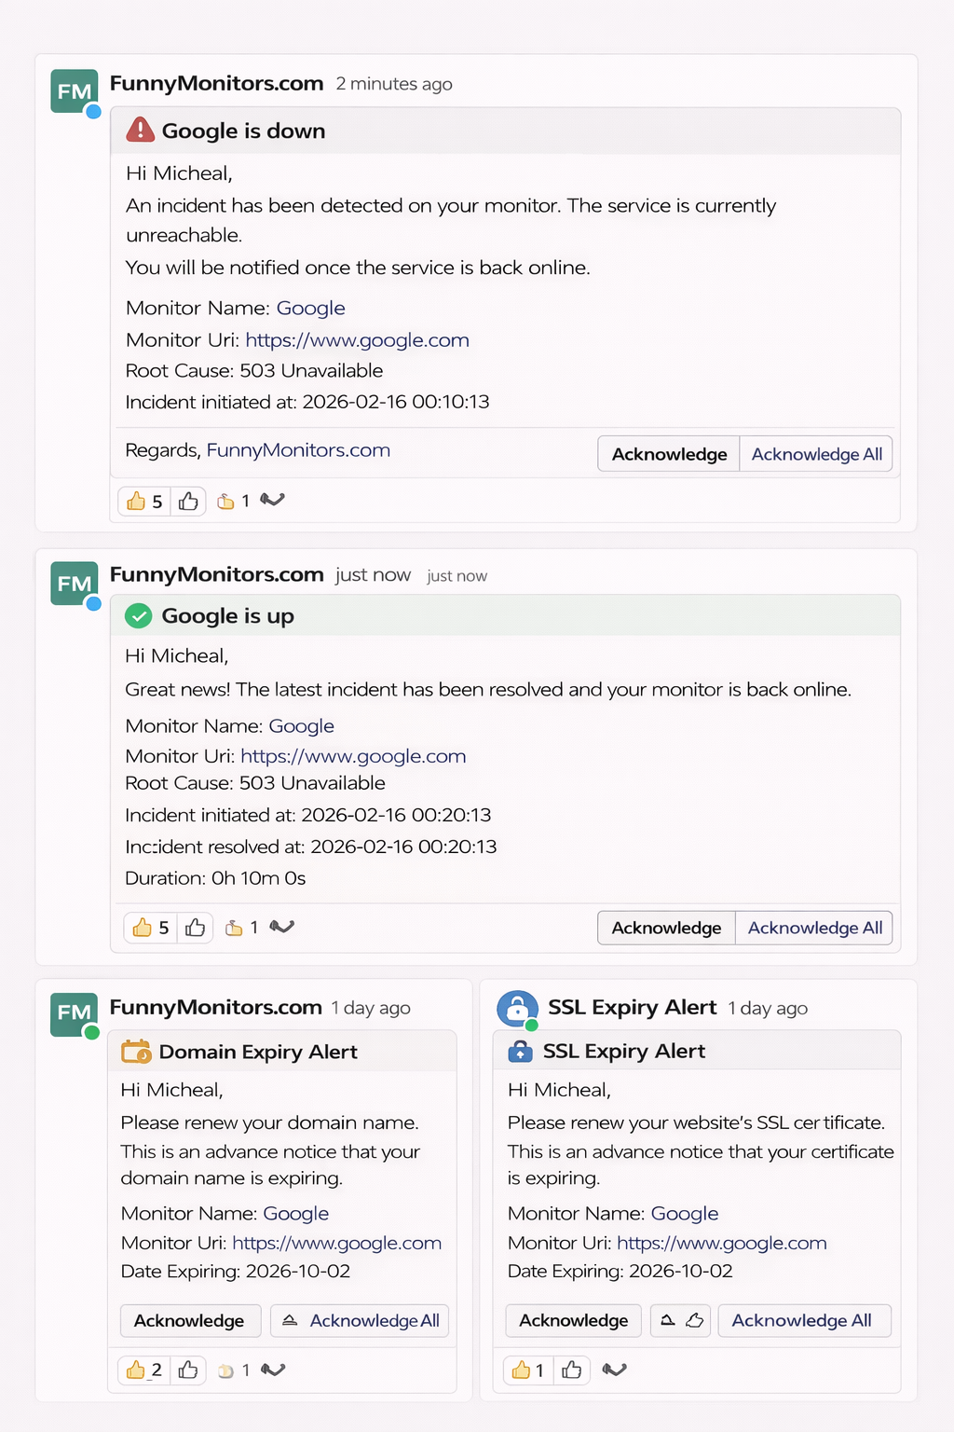Open https://www.google.com from the SSL Expiry Alert

pyautogui.click(x=721, y=1243)
